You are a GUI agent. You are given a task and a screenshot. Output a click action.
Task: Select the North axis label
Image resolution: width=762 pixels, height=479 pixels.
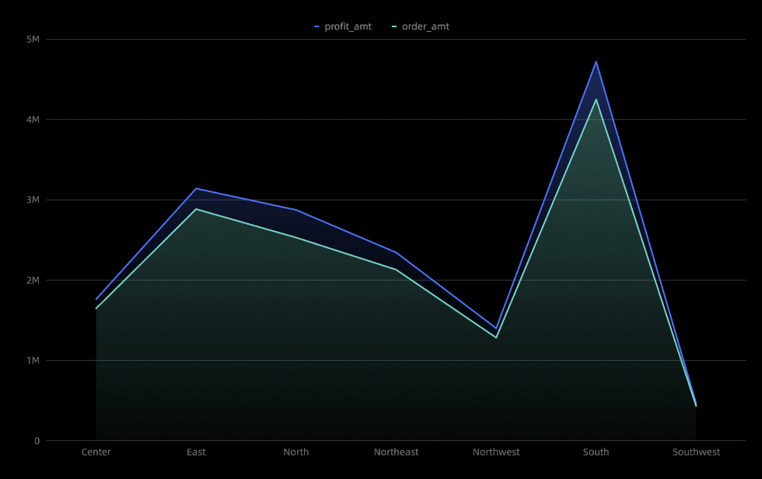click(x=296, y=453)
